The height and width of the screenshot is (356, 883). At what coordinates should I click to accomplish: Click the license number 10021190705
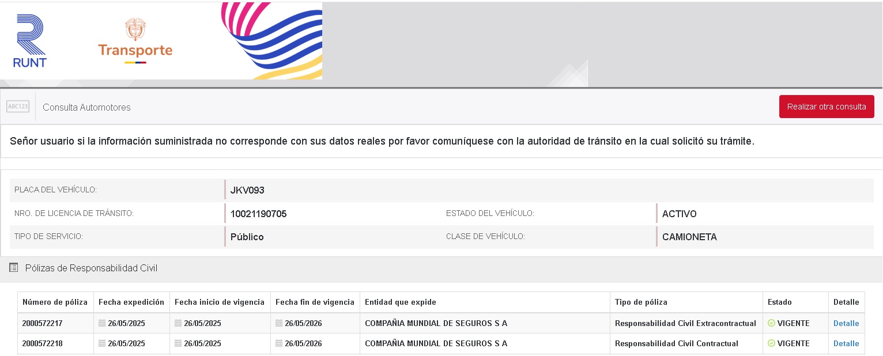[x=258, y=214]
